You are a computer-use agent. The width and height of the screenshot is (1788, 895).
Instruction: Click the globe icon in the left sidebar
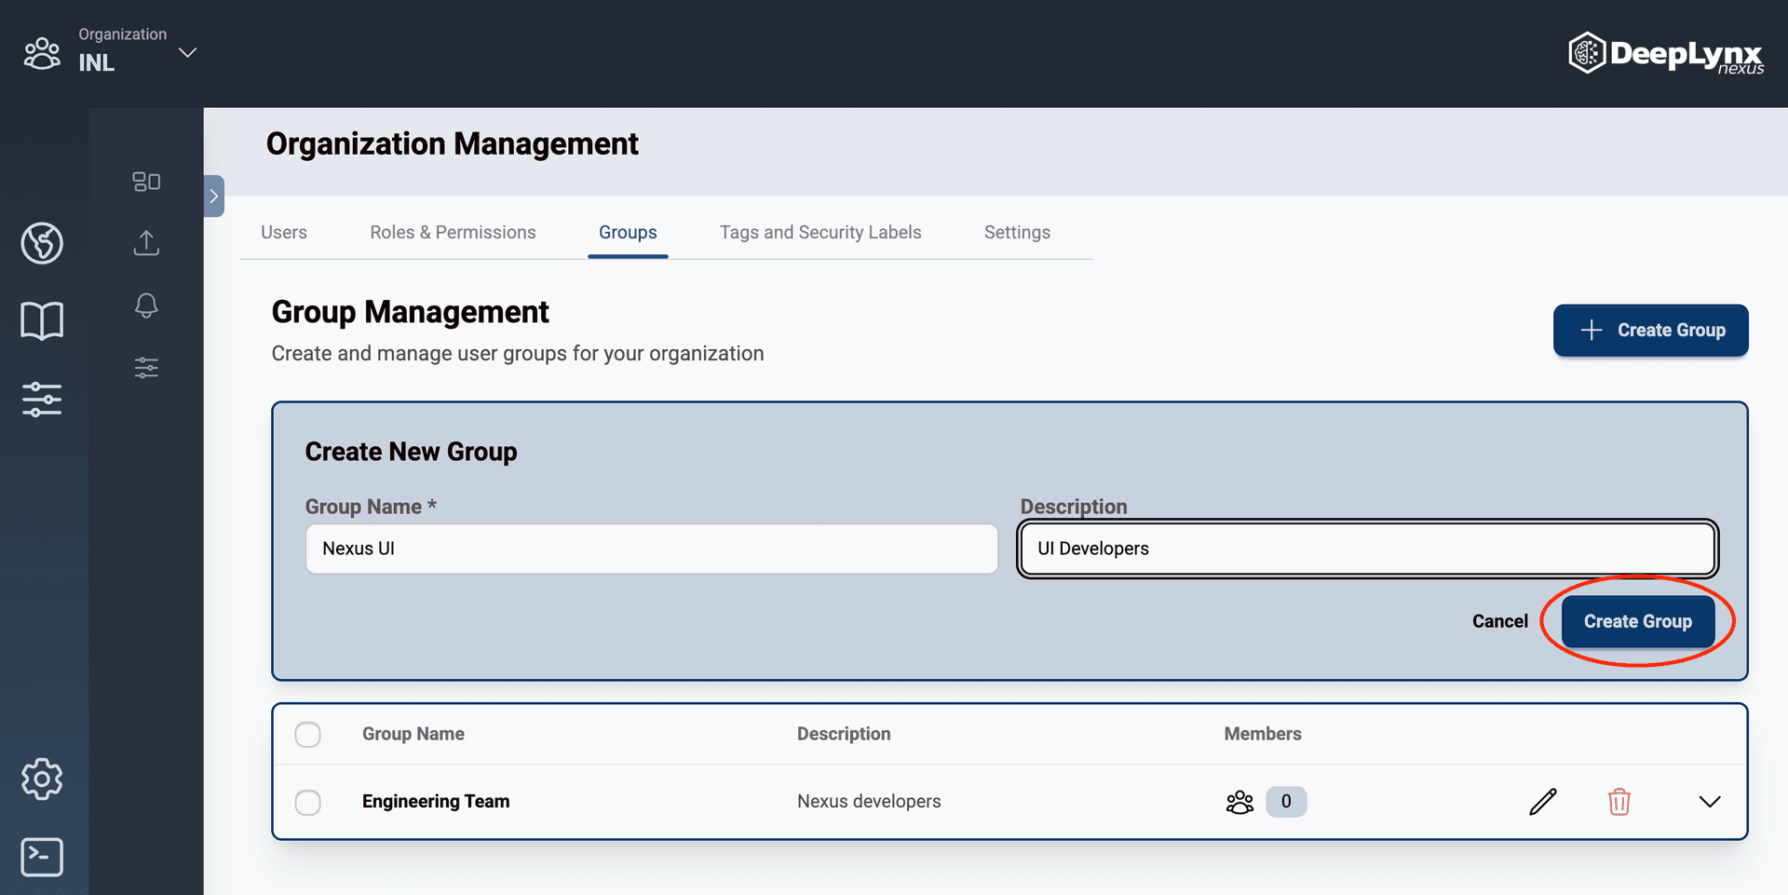pos(42,243)
